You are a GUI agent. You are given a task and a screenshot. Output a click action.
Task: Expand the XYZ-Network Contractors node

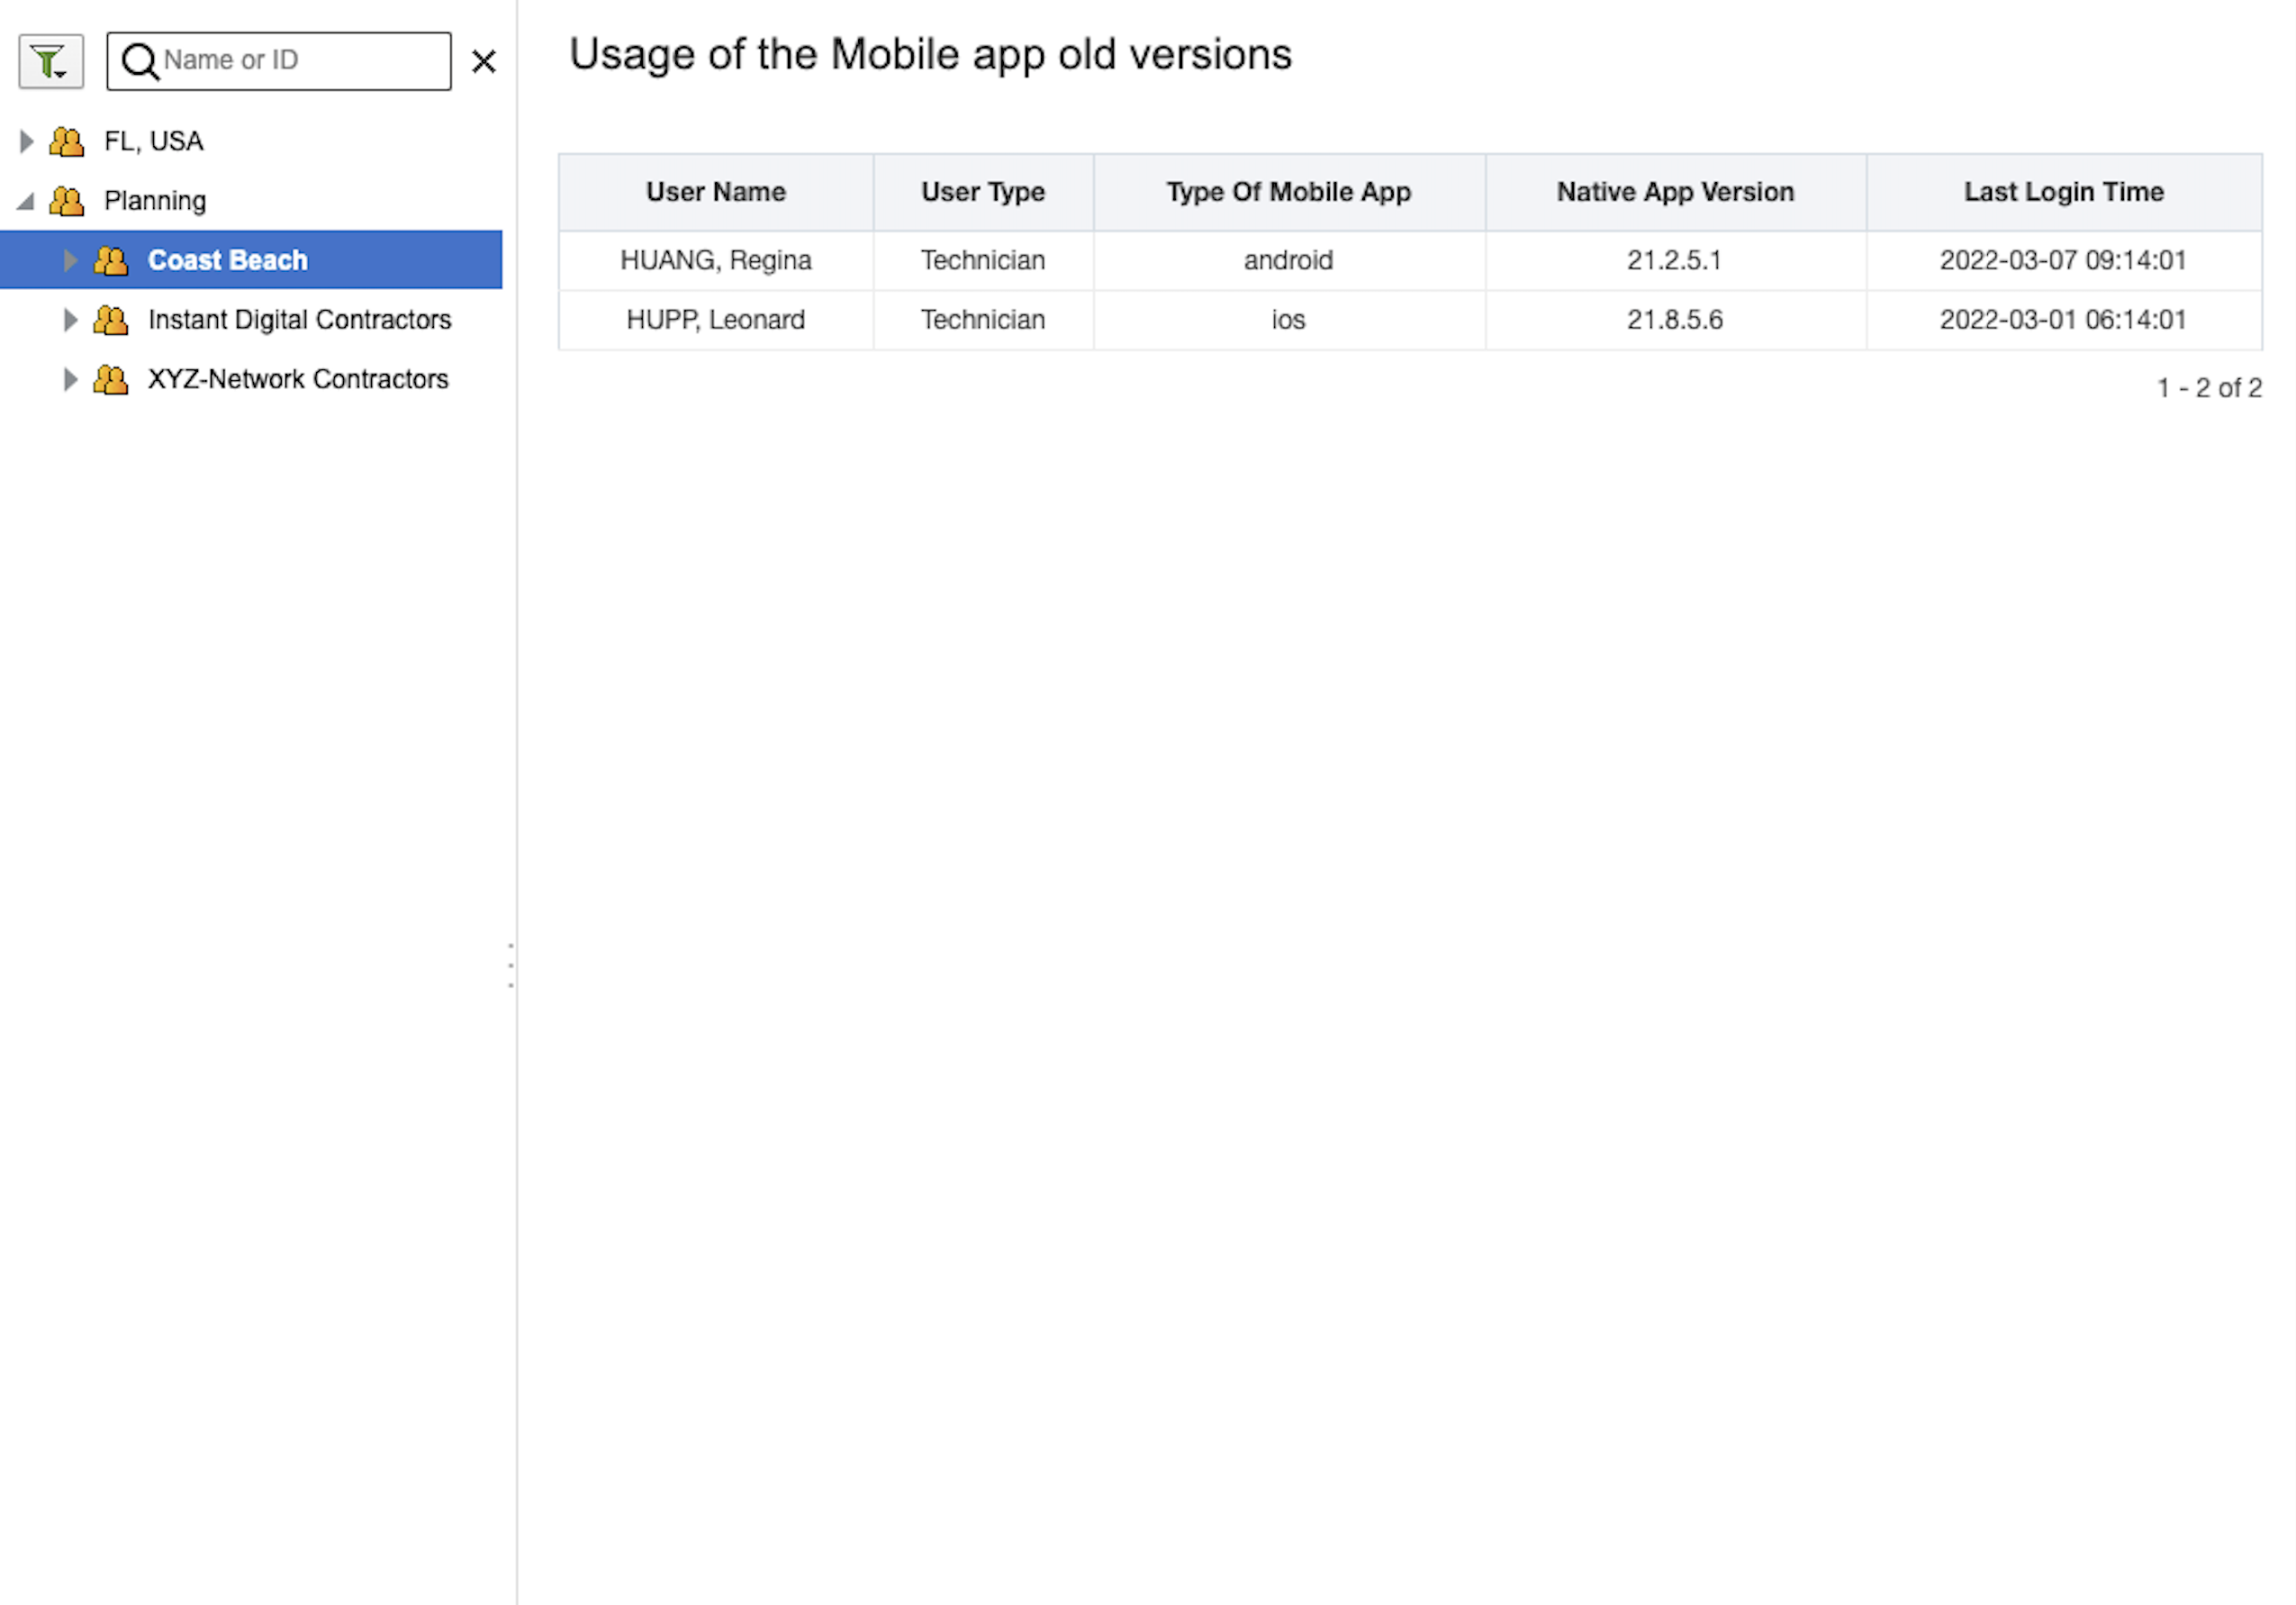click(70, 378)
